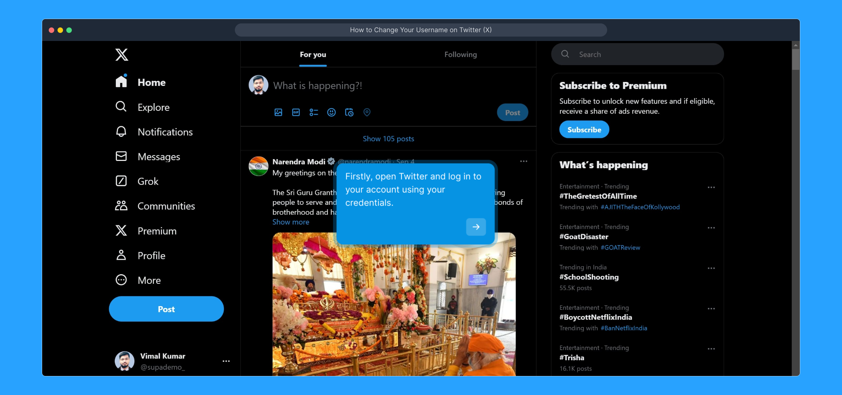842x395 pixels.
Task: Click Subscribe to Premium button
Action: click(584, 130)
